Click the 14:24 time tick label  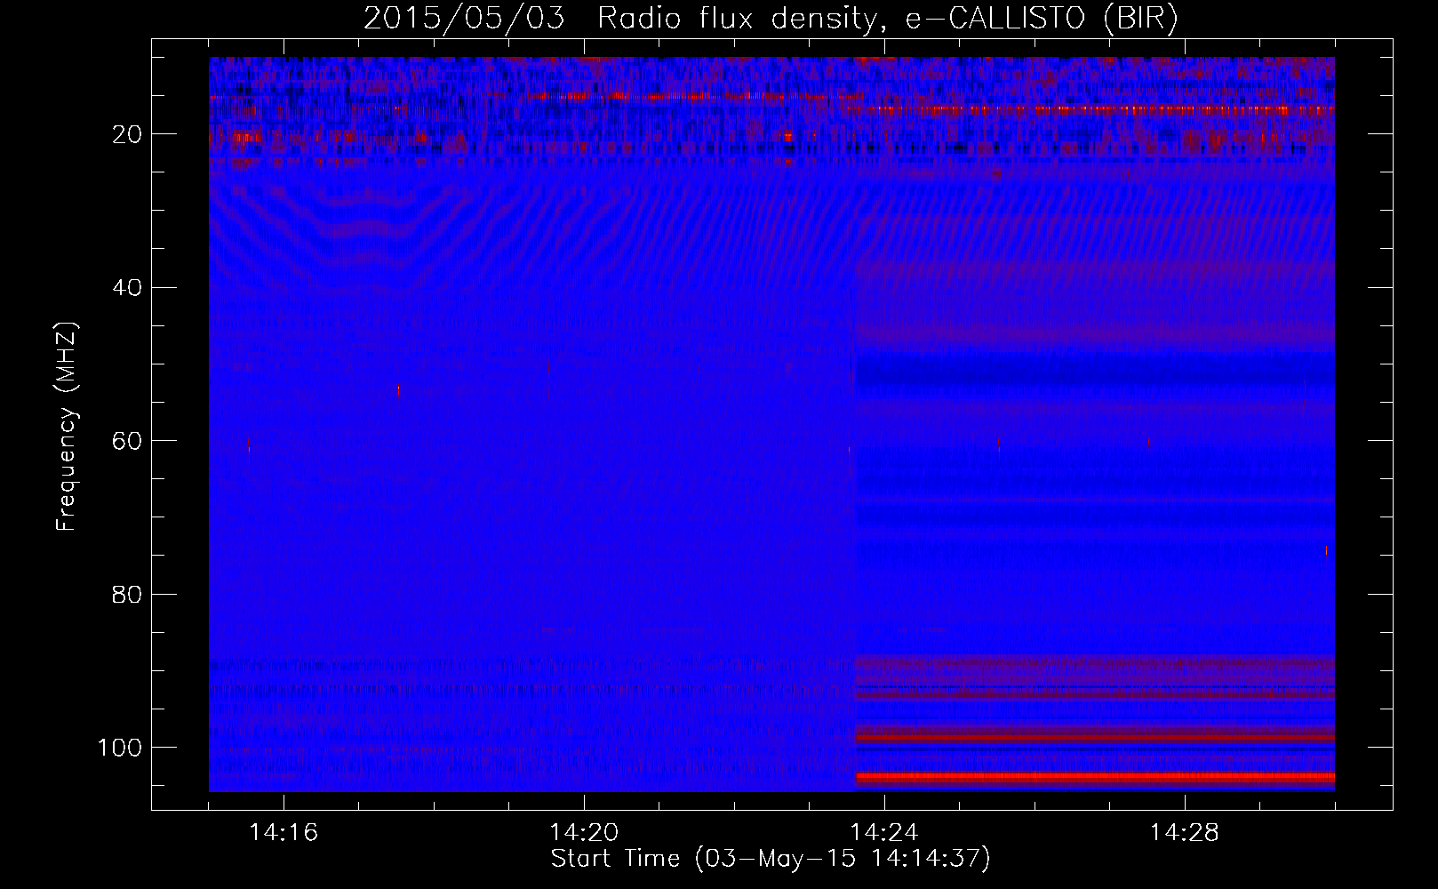[884, 833]
